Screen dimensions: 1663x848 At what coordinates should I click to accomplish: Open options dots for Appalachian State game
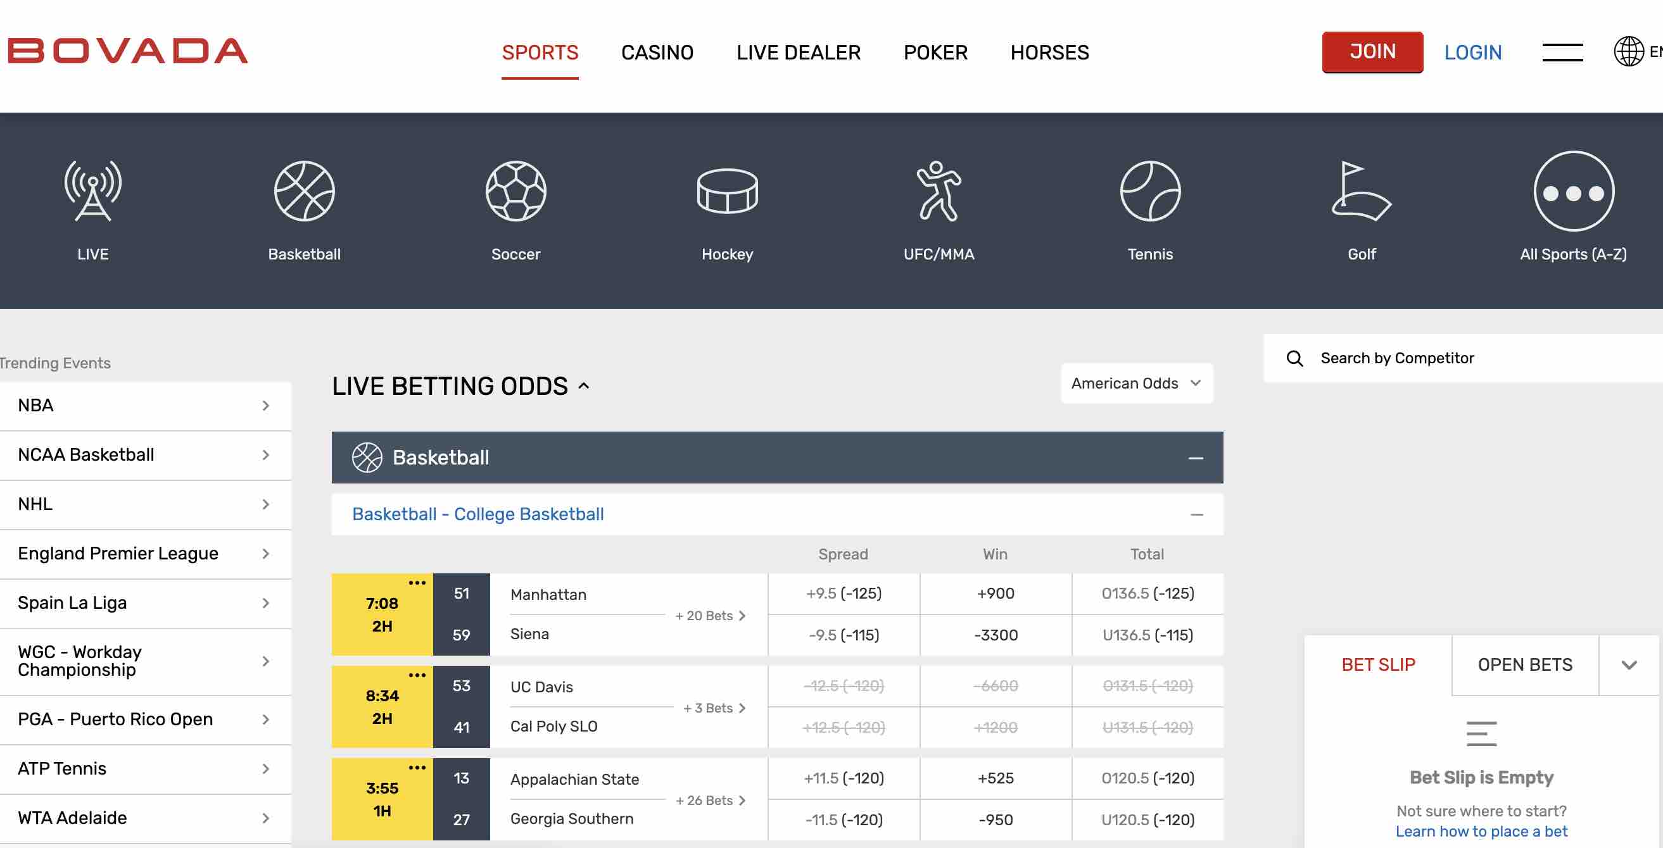417,768
